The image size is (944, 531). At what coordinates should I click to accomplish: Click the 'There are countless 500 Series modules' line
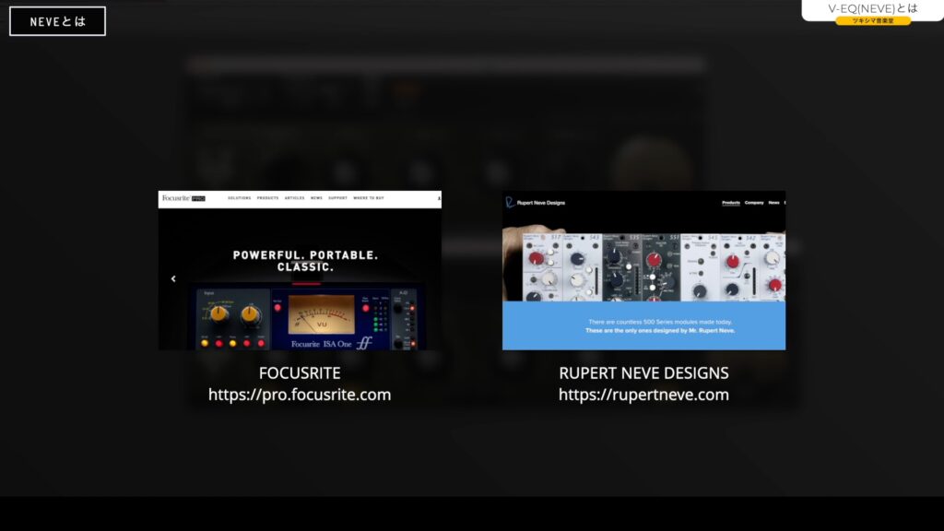660,322
